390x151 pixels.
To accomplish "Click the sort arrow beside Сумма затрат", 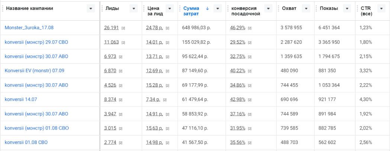I will coord(207,8).
